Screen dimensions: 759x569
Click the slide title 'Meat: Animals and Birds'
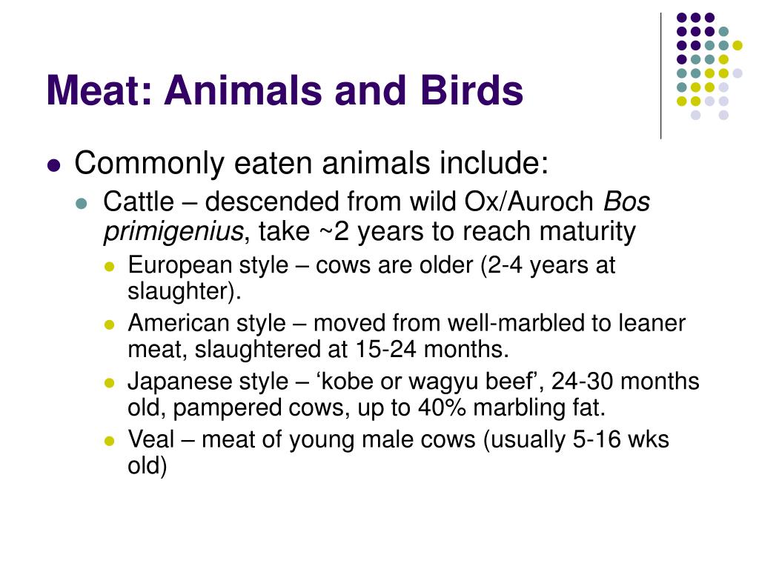point(285,90)
